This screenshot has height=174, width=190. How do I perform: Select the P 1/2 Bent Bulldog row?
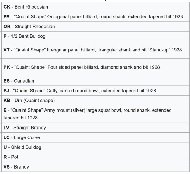24,36
